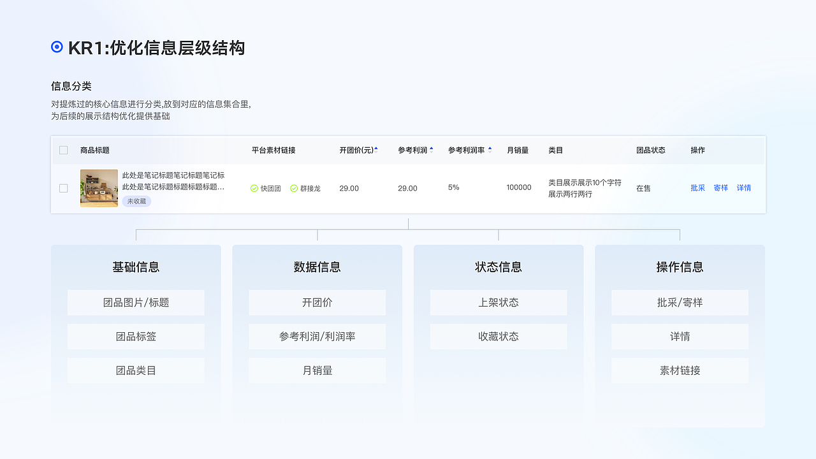
Task: Click the 快团团 material link
Action: (271, 189)
